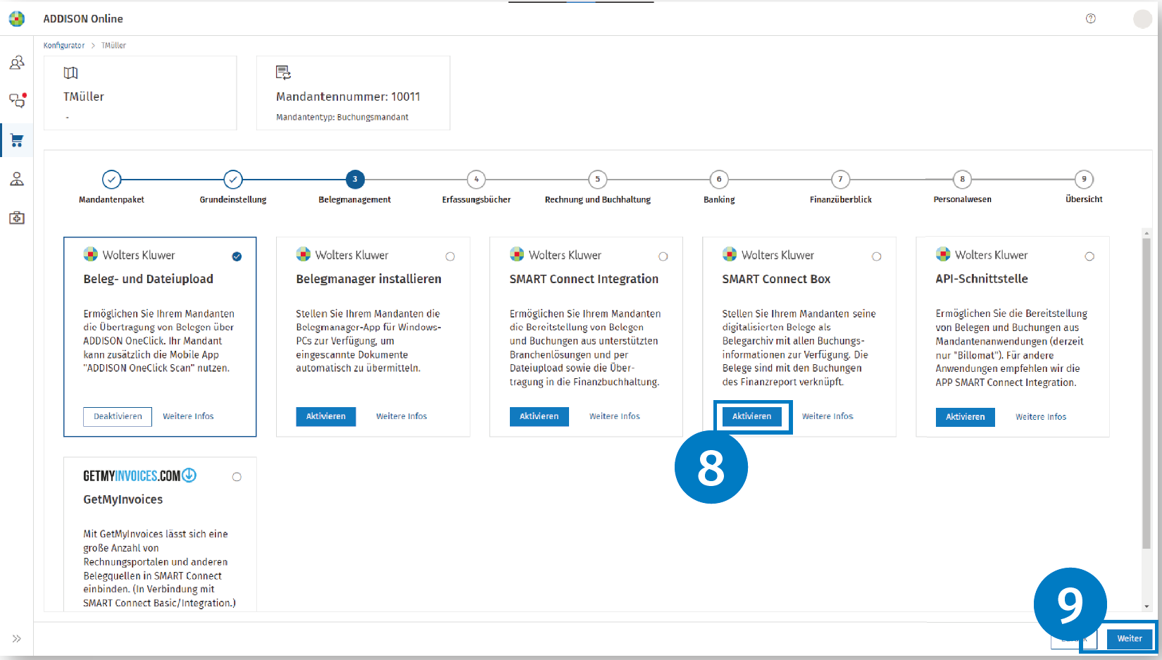This screenshot has width=1162, height=660.
Task: Jump to step 7 Finanzüberblick
Action: pyautogui.click(x=840, y=180)
